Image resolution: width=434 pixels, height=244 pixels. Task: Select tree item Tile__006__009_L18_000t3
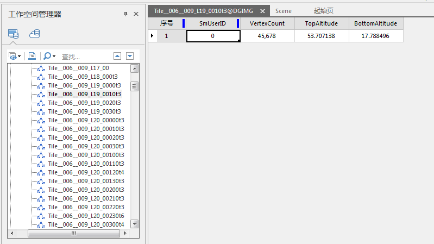coord(83,77)
